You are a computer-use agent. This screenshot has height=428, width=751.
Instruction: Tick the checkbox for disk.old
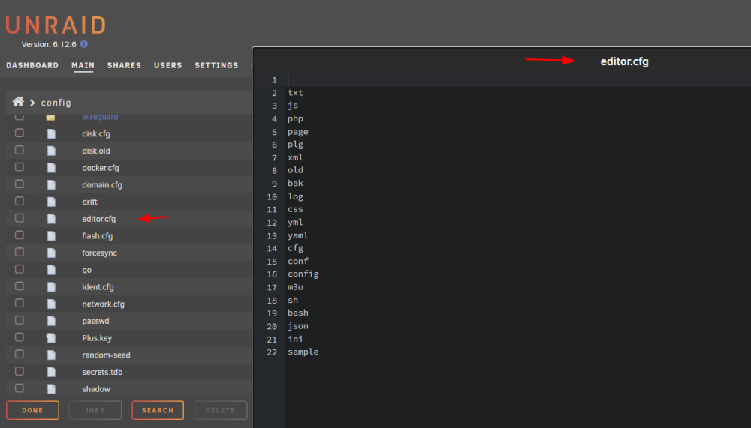(x=20, y=150)
